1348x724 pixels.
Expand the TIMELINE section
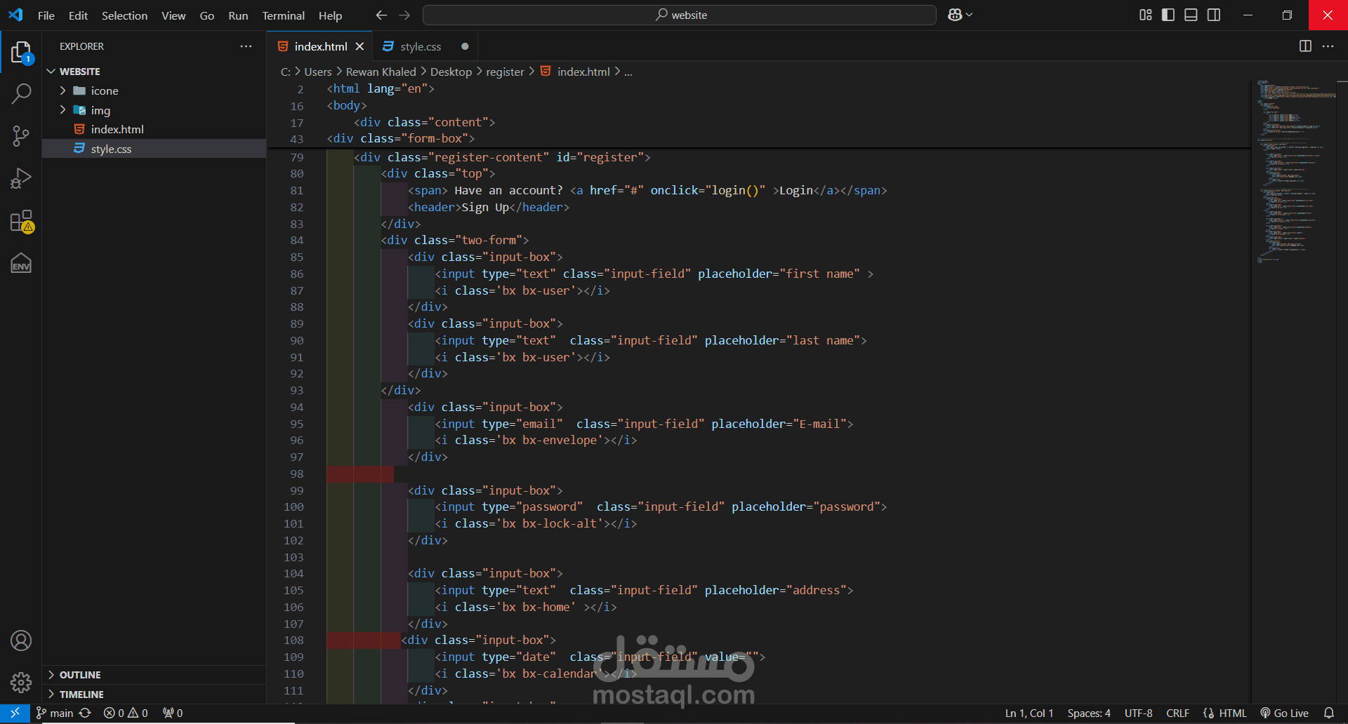click(154, 695)
